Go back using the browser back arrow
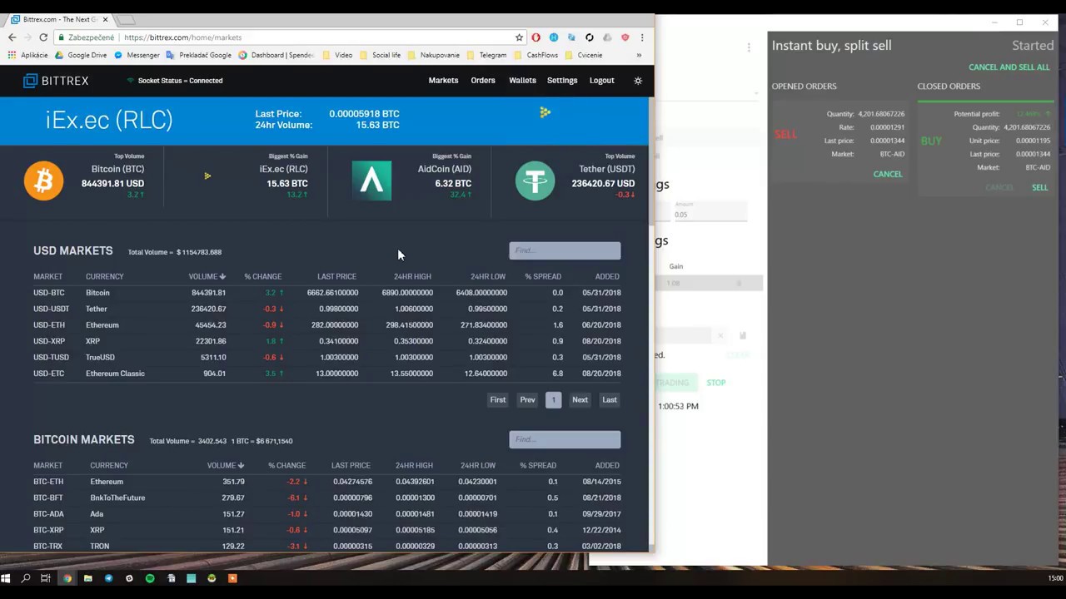 [x=12, y=37]
